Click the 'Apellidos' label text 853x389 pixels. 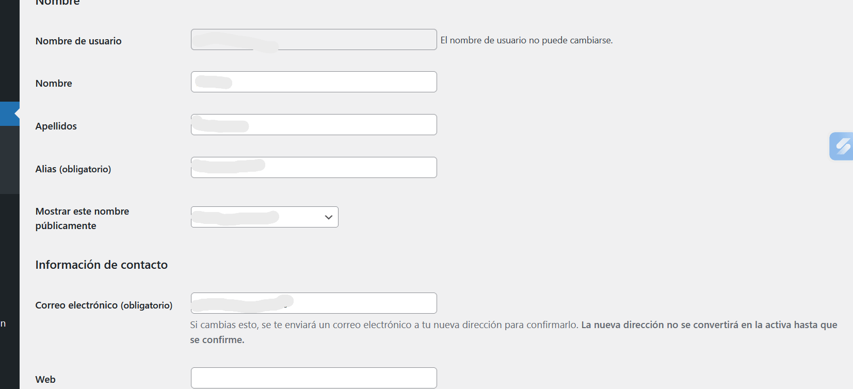point(56,126)
